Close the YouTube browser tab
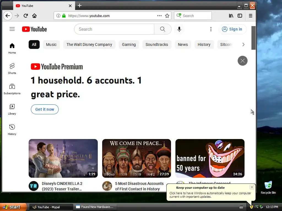 click(x=70, y=6)
